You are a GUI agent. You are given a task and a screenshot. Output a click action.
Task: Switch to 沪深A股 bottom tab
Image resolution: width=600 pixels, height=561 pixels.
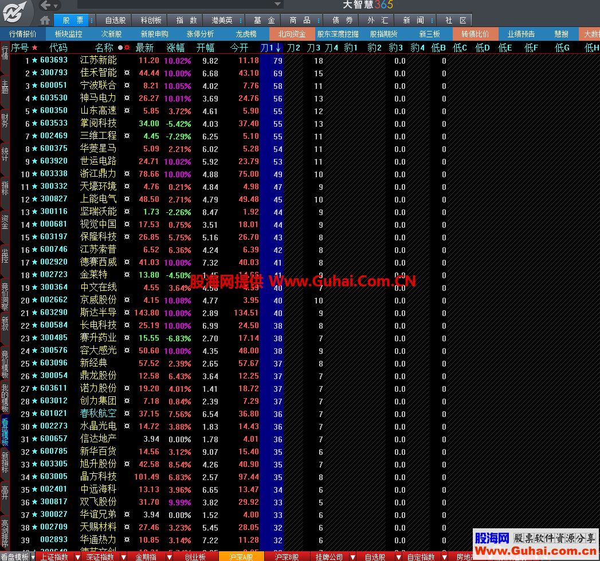[241, 557]
